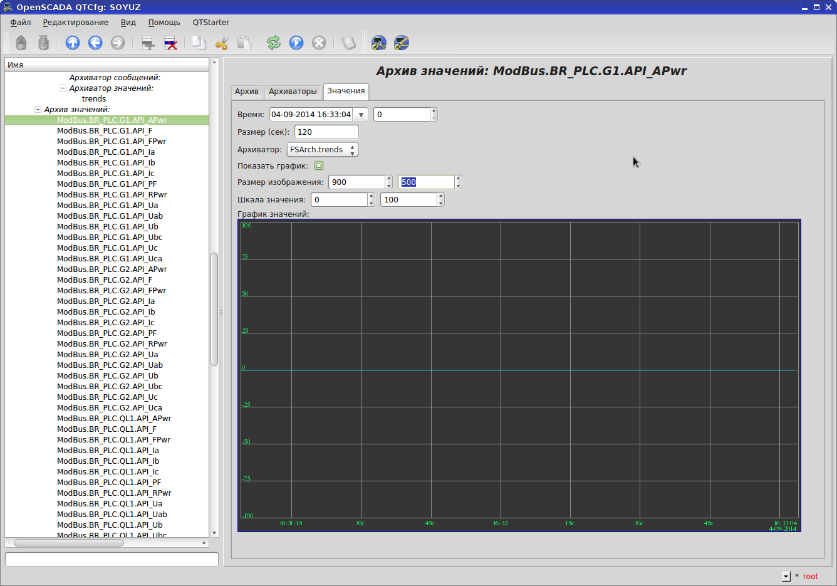Select ModBus.BR_PLC.G2.API_RPwr tree item
The image size is (837, 586).
[x=112, y=344]
